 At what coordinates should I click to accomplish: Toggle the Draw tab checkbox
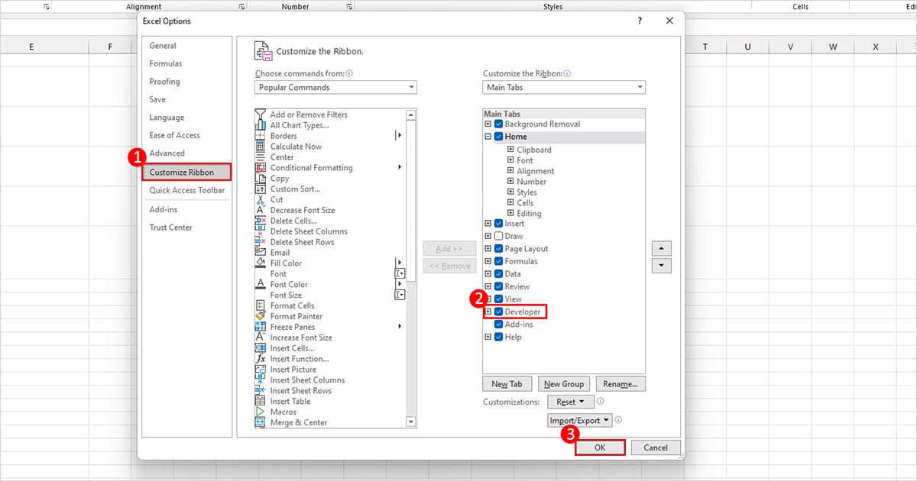point(497,236)
